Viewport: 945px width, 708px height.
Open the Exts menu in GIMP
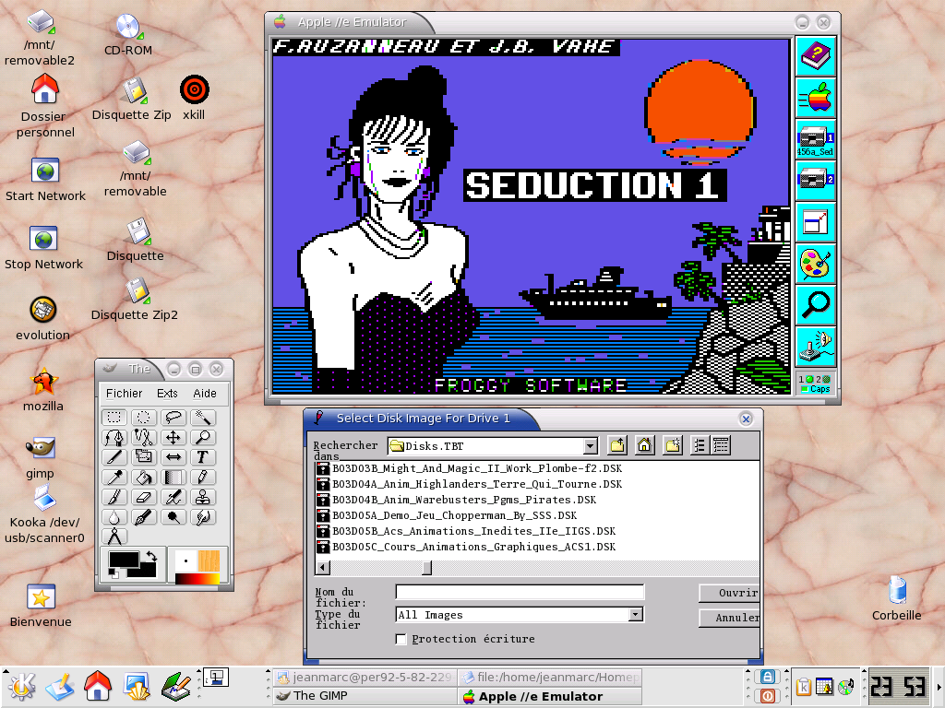pos(168,393)
